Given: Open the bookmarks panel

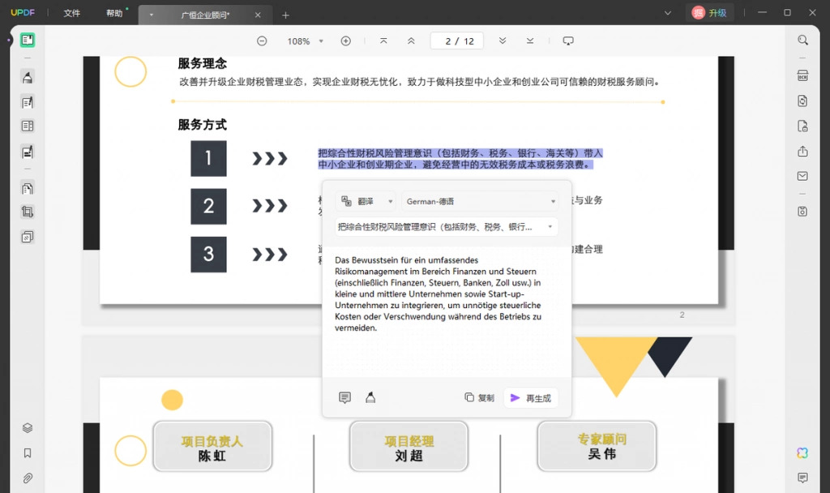Looking at the screenshot, I should pos(28,452).
